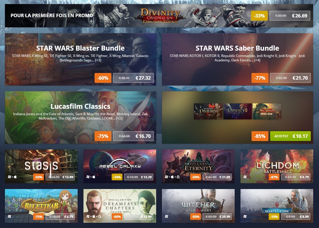This screenshot has height=228, width=319.
Task: Click the €16.70 price on Lucasfilm Classics
Action: tap(143, 136)
